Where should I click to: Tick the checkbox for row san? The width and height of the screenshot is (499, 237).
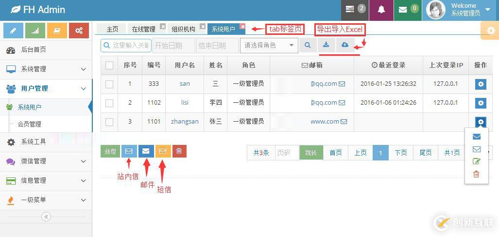coord(109,84)
